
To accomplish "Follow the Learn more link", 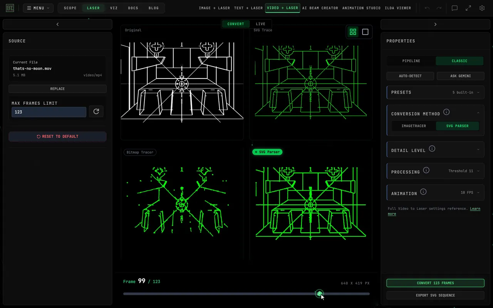I will tap(434, 211).
